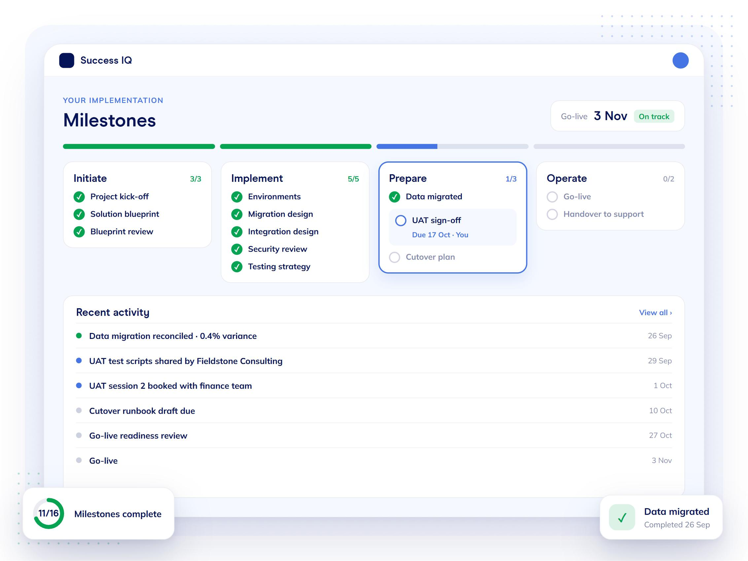Click green check beside Integration design
Screen dimensions: 748x561
[237, 232]
